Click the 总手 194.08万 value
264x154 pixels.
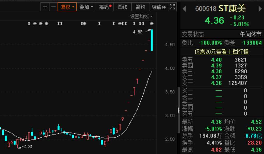[211, 136]
